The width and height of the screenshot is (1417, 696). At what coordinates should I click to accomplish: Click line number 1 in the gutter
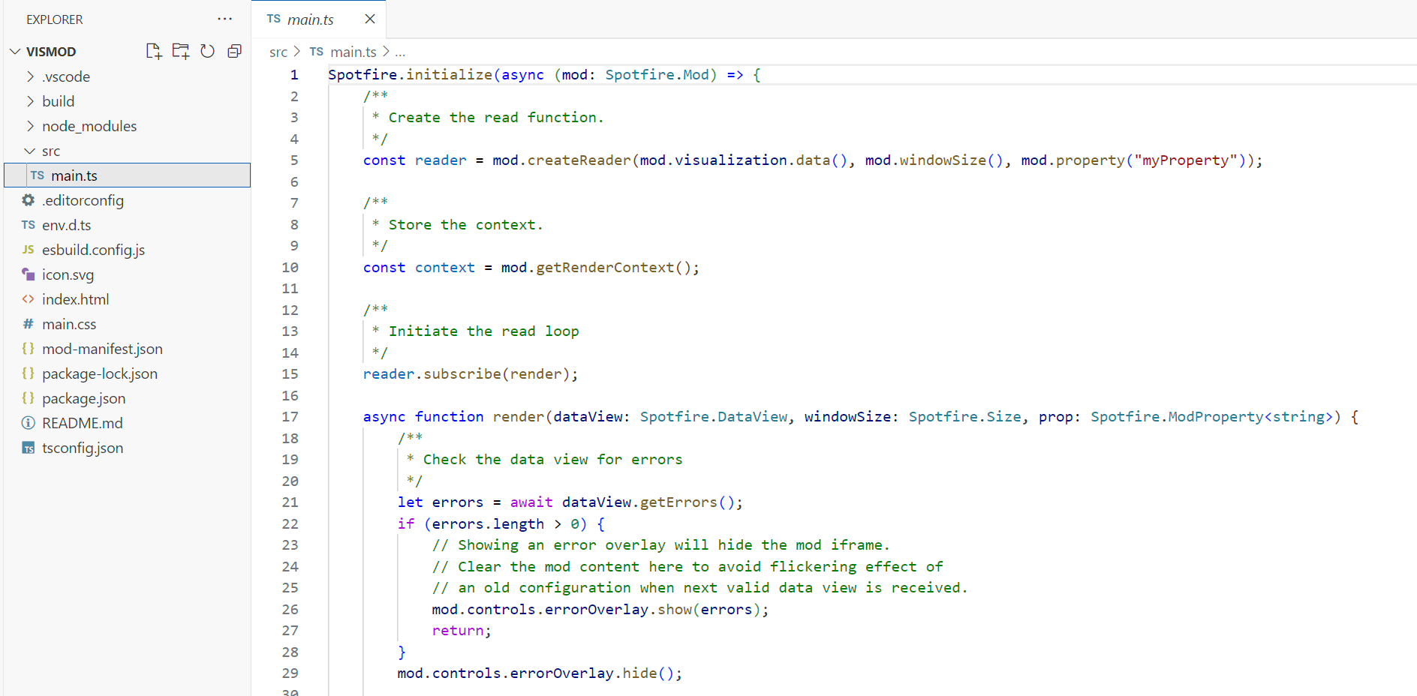294,75
